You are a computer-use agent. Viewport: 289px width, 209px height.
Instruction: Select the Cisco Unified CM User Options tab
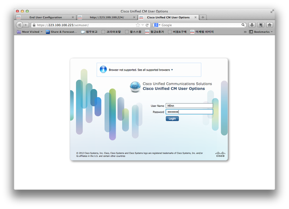click(168, 17)
